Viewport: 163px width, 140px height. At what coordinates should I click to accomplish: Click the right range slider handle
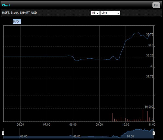coord(154,133)
